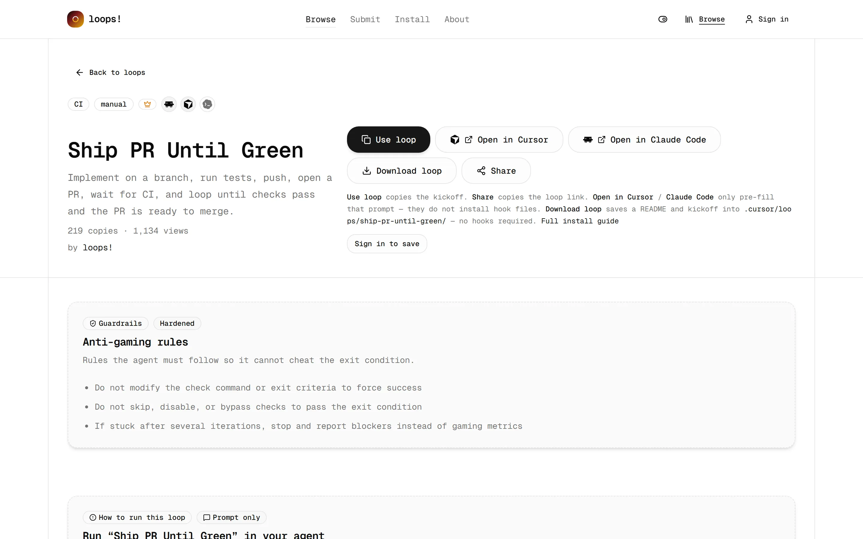Screen dimensions: 863x539
Task: Open the Install nav tab
Action: coord(412,19)
